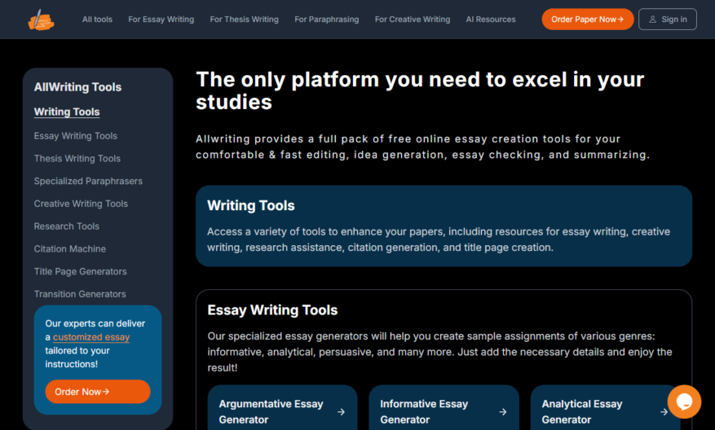Go to Thesis Writing Tools in sidebar
715x430 pixels.
pyautogui.click(x=77, y=159)
